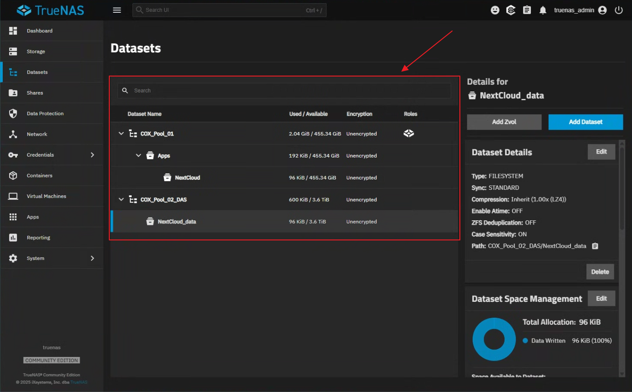Click the NextCloud dataset icon
The width and height of the screenshot is (632, 392).
(x=168, y=178)
